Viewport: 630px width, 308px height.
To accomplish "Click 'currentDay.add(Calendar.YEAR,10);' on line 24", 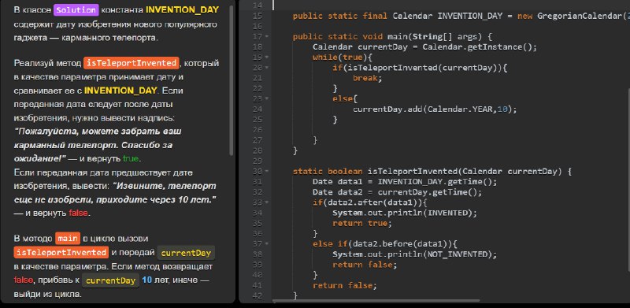I will click(435, 109).
